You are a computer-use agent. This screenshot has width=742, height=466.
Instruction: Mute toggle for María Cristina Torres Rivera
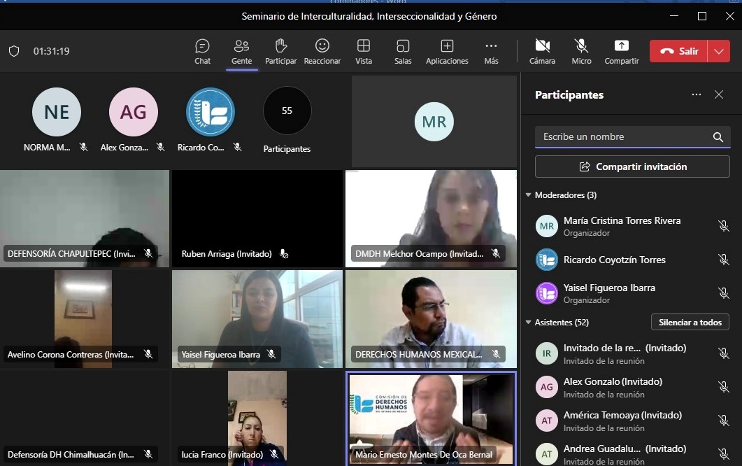click(723, 226)
